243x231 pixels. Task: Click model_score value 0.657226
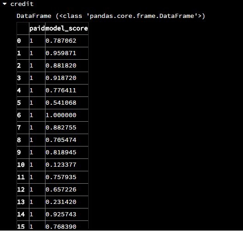tap(61, 190)
